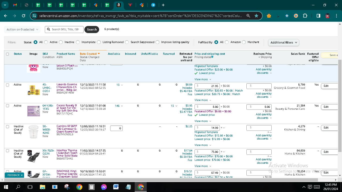Switch to the Gmail browser tab
The image size is (342, 192).
point(15,5)
